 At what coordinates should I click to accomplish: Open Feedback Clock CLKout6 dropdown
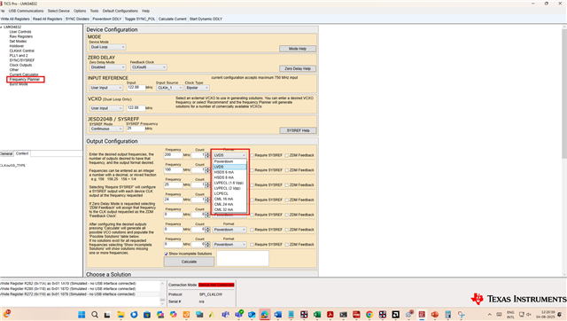pos(148,67)
